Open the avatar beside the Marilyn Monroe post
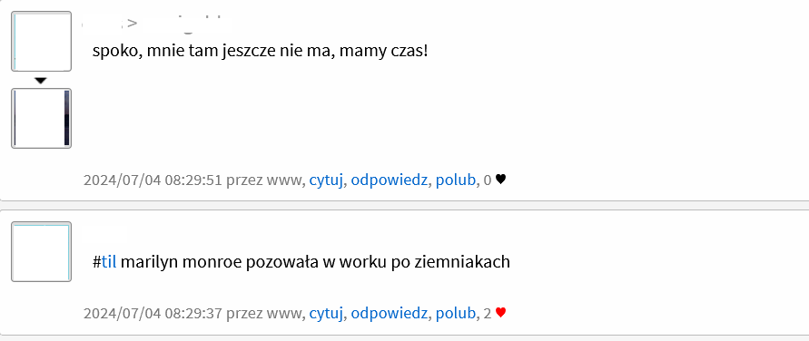 (x=41, y=252)
